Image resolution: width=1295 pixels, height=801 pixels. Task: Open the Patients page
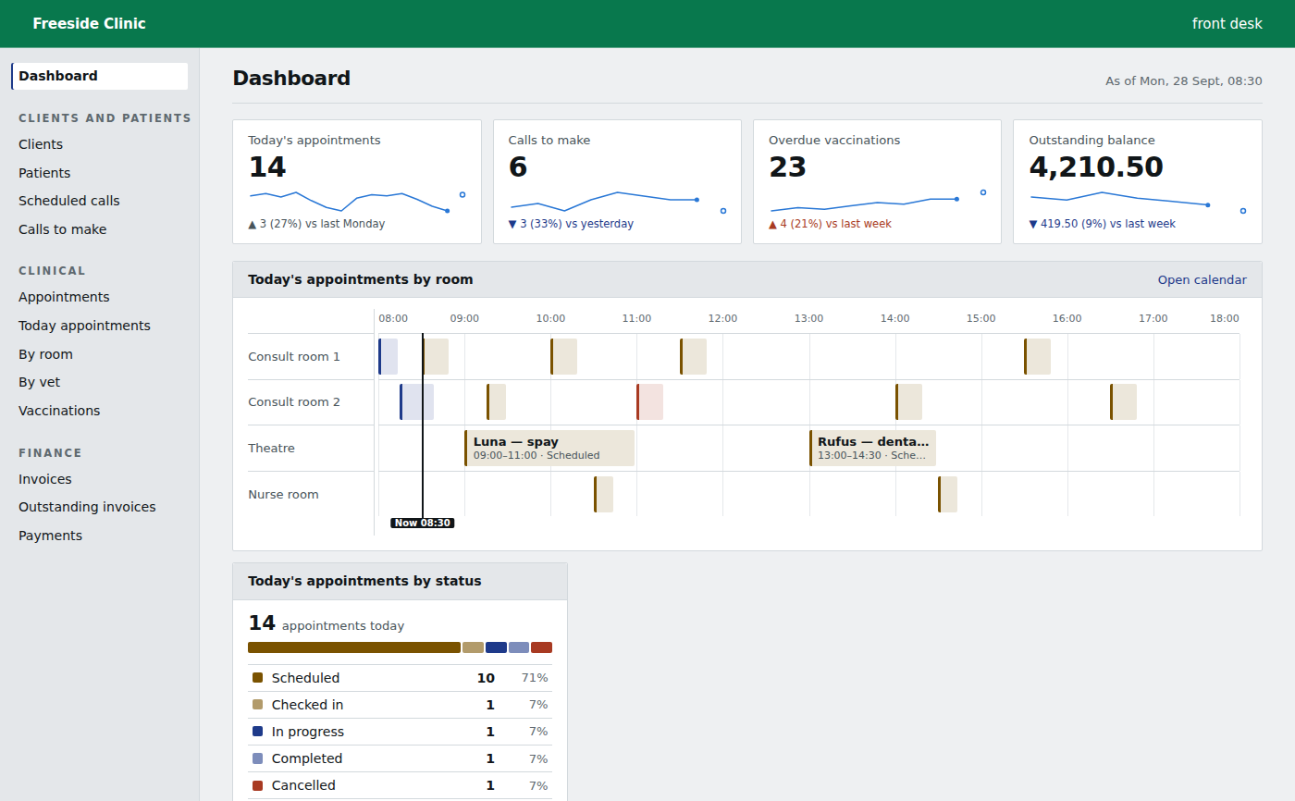(44, 173)
